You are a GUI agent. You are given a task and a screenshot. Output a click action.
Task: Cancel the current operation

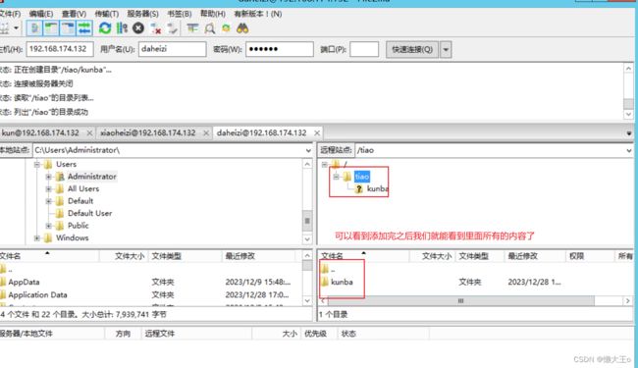point(138,28)
